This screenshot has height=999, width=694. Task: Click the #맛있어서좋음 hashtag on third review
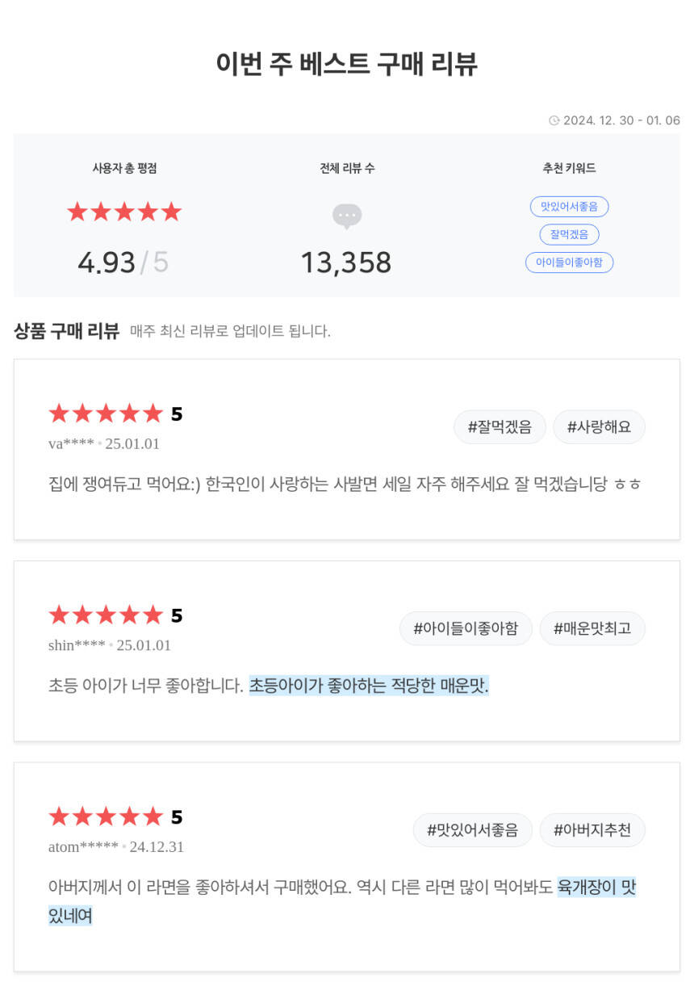472,830
